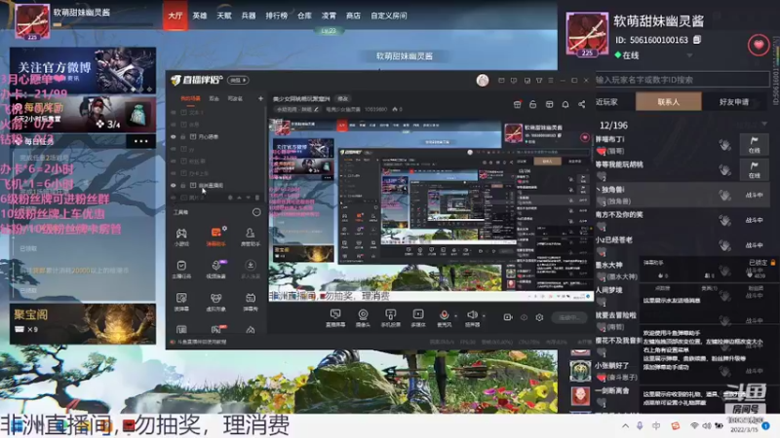Click the 扬声器 speaker icon
The width and height of the screenshot is (780, 438).
[472, 315]
